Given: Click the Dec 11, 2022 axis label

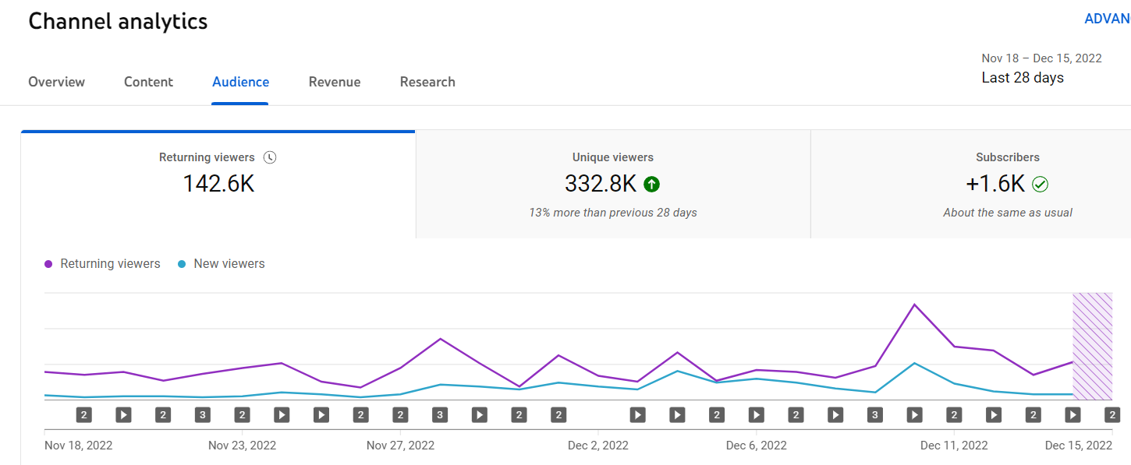Looking at the screenshot, I should 954,446.
